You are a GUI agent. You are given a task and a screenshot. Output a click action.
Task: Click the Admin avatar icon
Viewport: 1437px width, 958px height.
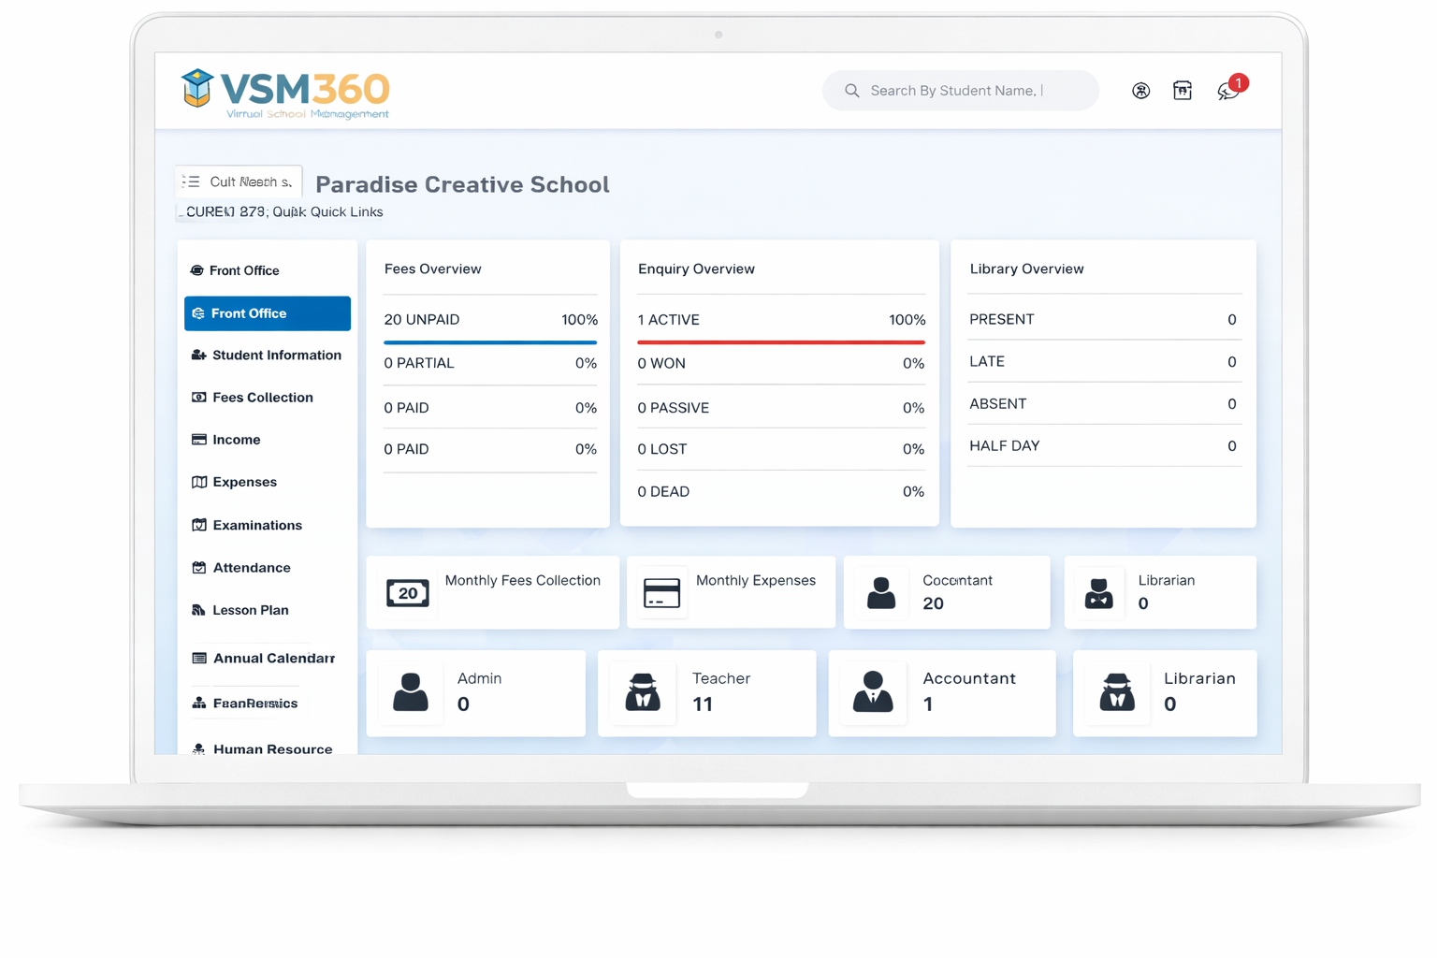pyautogui.click(x=410, y=692)
